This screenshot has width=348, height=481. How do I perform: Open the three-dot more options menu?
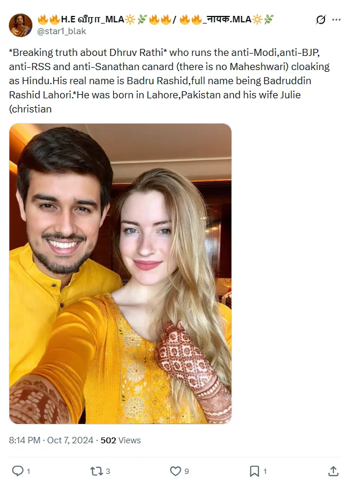336,20
